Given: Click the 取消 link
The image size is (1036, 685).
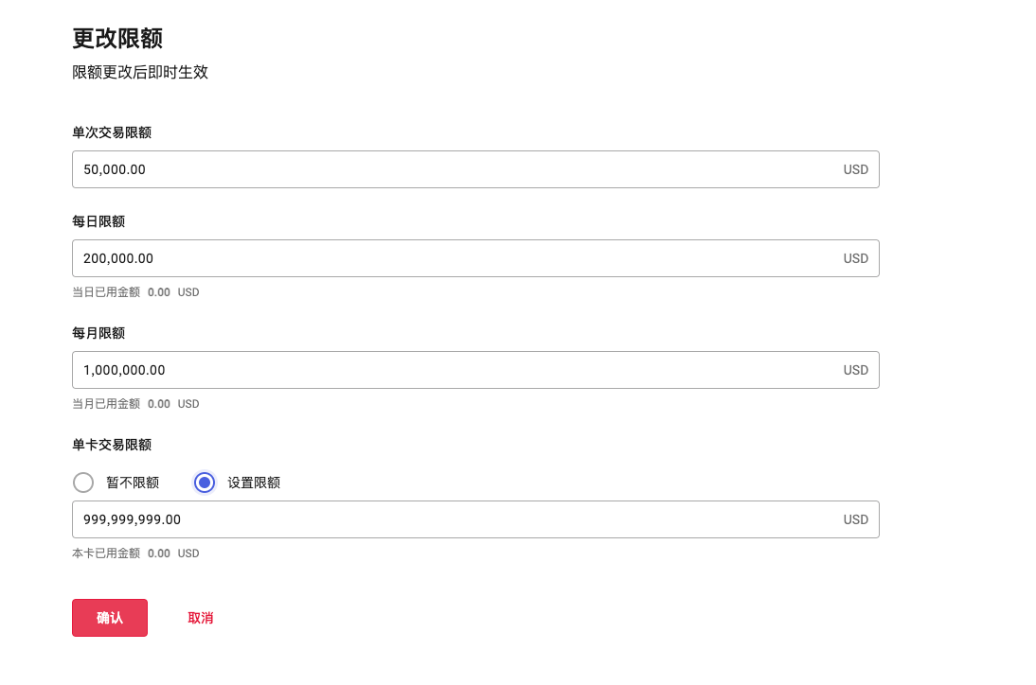Looking at the screenshot, I should 200,618.
